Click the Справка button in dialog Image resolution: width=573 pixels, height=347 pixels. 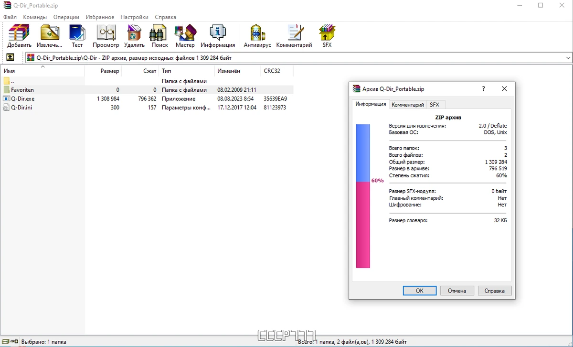click(x=495, y=291)
